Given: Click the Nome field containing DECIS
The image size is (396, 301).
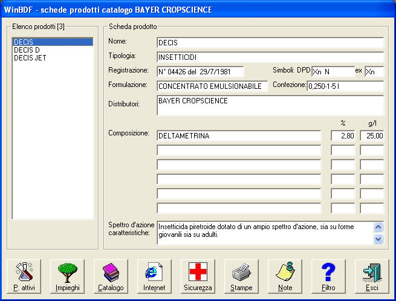Looking at the screenshot, I should click(270, 43).
